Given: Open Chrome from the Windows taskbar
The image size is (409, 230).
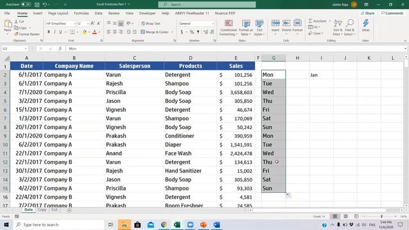Looking at the screenshot, I should [164, 224].
